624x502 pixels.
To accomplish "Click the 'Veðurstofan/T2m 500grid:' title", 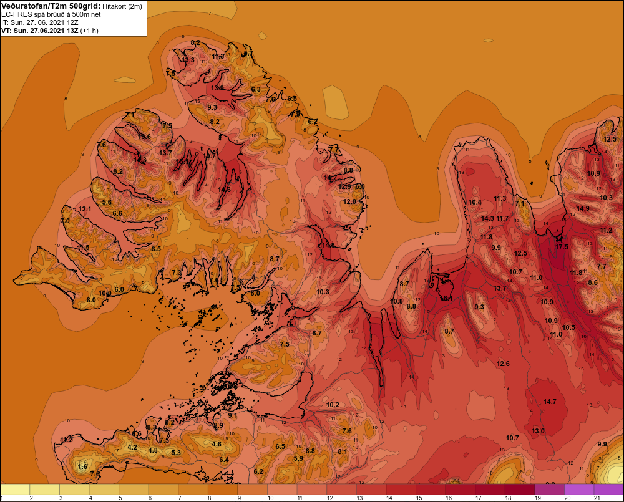I will [51, 6].
